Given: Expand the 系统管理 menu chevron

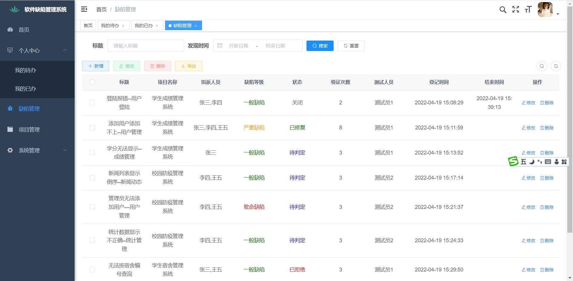Looking at the screenshot, I should tap(65, 150).
